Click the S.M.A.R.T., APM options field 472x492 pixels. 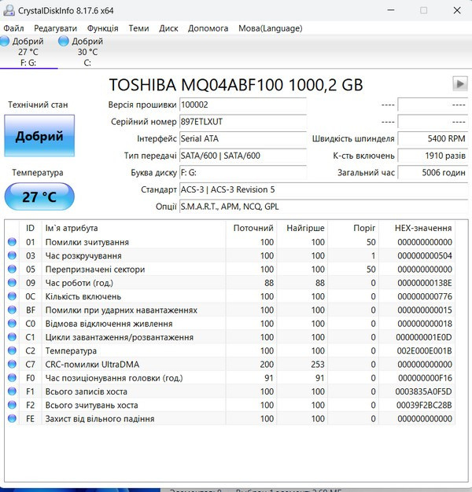(x=323, y=207)
